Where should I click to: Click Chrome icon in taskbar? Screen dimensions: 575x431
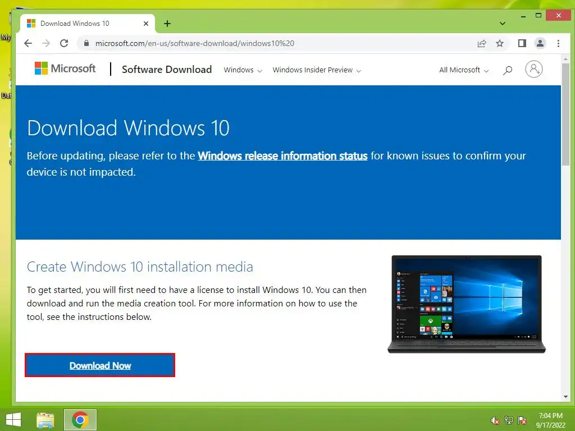click(80, 420)
